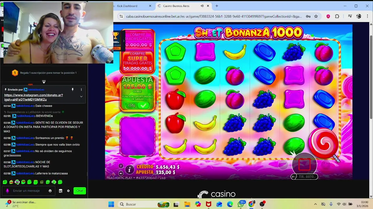Open tray microphone status icon
The width and height of the screenshot is (373, 209).
tap(331, 204)
